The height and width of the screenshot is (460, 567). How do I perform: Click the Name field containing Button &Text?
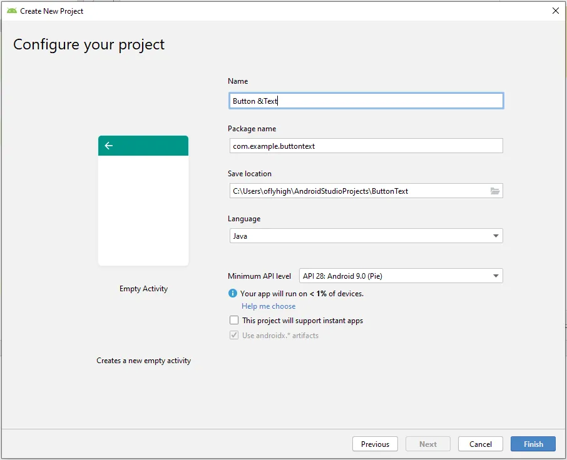coord(366,101)
